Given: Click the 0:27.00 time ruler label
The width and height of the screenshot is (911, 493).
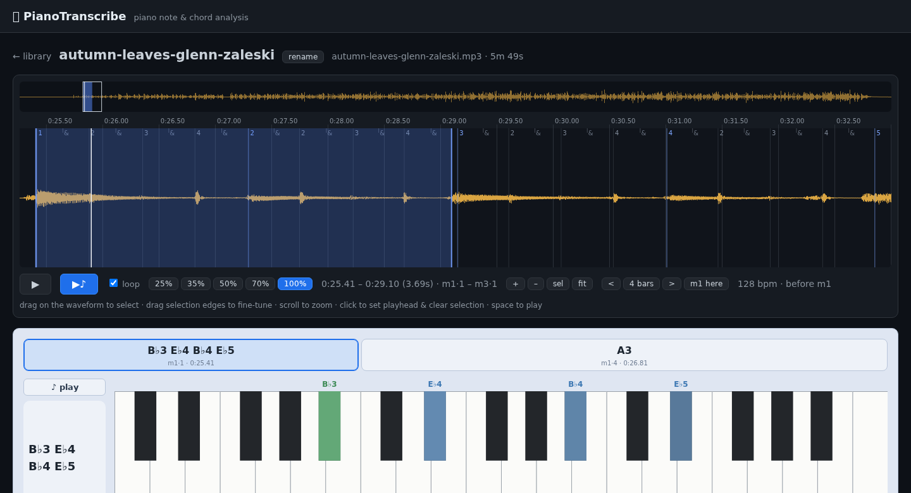Looking at the screenshot, I should coord(229,121).
